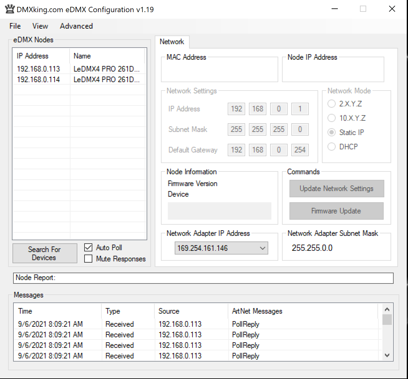The height and width of the screenshot is (379, 408).
Task: Select the 2.X.Y.Z network mode
Action: pyautogui.click(x=332, y=104)
